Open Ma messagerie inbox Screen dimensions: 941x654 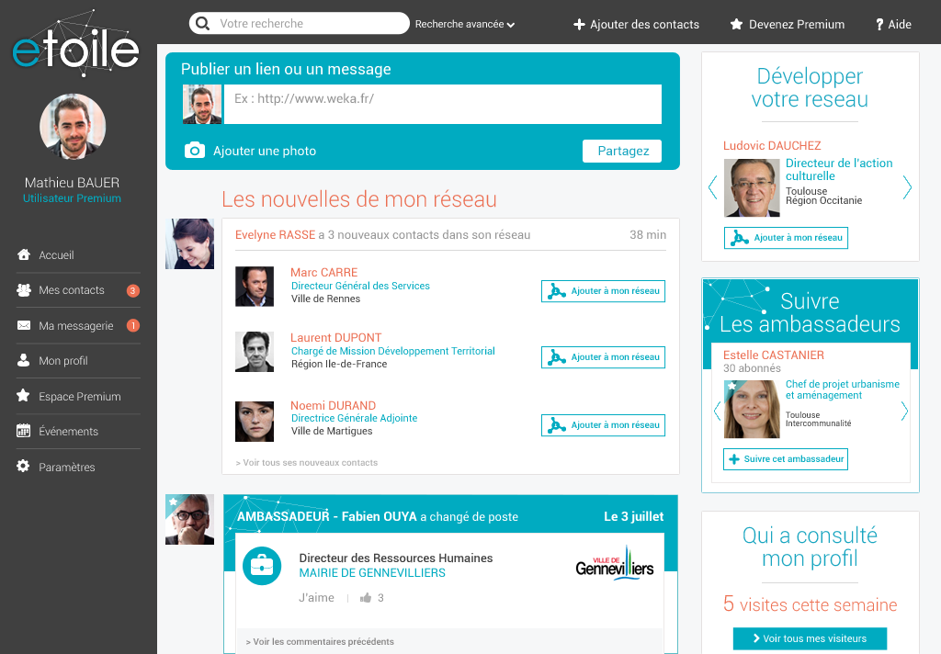pos(75,326)
